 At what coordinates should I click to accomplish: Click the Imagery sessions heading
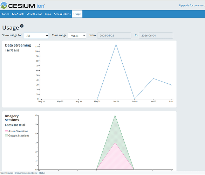pyautogui.click(x=12, y=118)
